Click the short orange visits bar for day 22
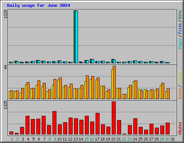184x143 pixels. point(125,97)
